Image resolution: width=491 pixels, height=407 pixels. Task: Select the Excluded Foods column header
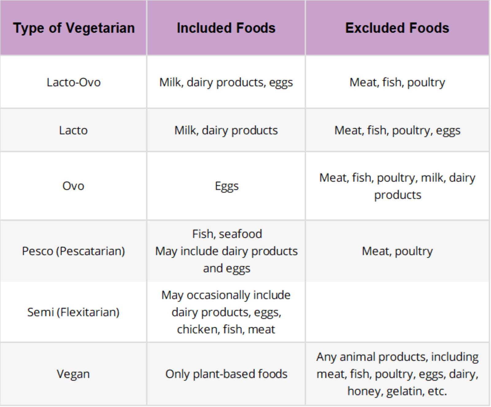tap(397, 28)
